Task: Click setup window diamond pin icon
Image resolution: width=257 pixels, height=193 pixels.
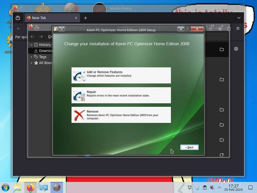Action: click(62, 29)
